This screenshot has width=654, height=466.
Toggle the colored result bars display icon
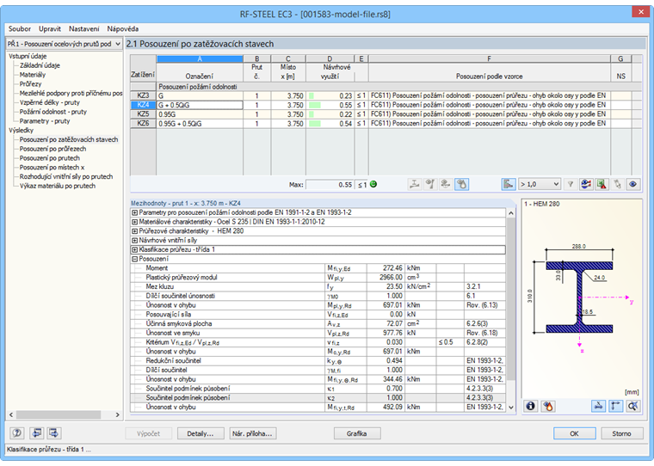pyautogui.click(x=509, y=184)
